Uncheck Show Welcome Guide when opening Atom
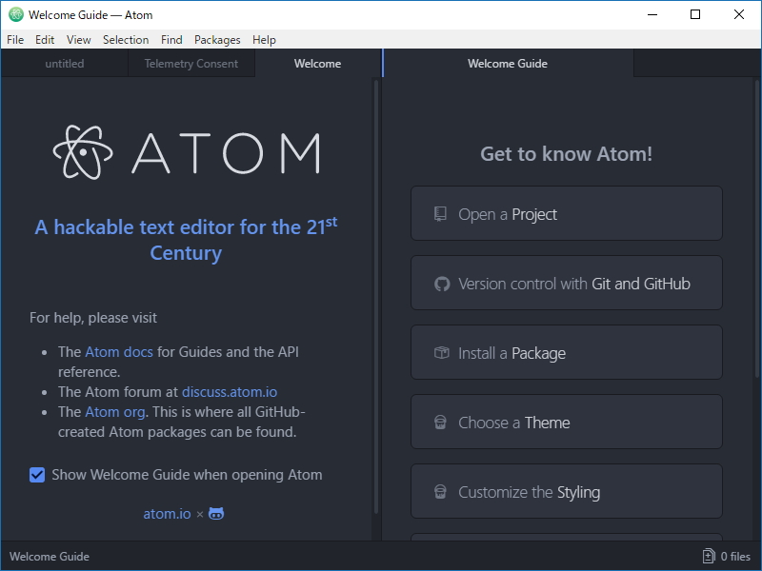 (37, 474)
